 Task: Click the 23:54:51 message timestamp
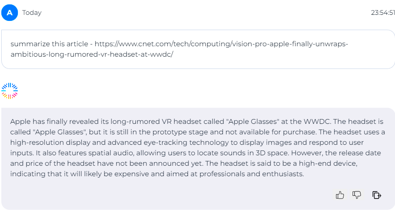point(383,13)
